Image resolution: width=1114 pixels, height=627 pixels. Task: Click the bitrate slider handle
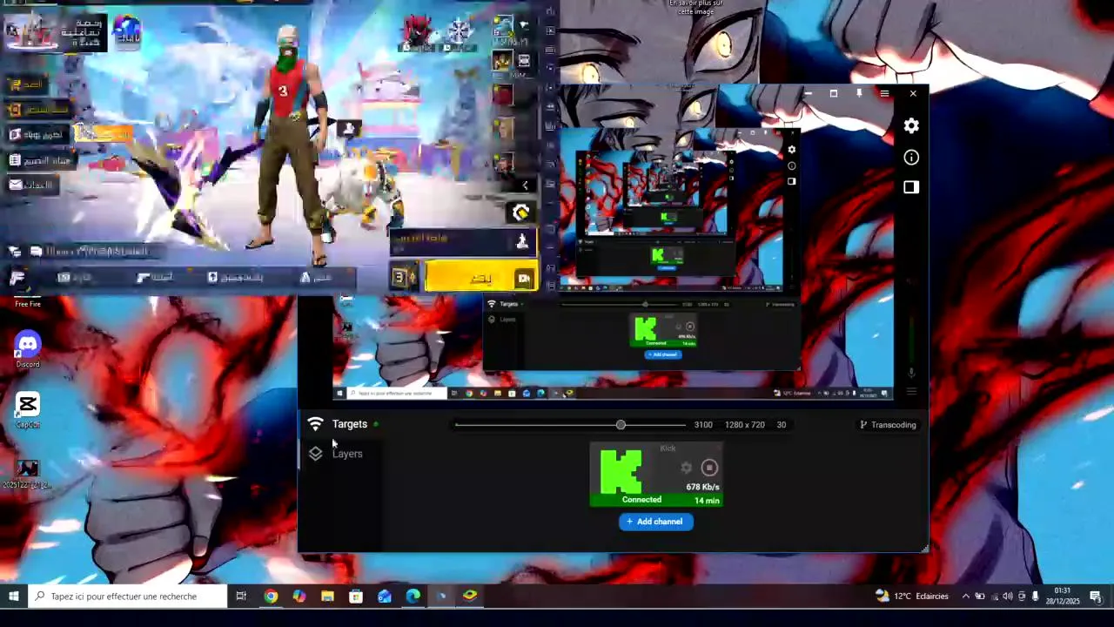621,425
